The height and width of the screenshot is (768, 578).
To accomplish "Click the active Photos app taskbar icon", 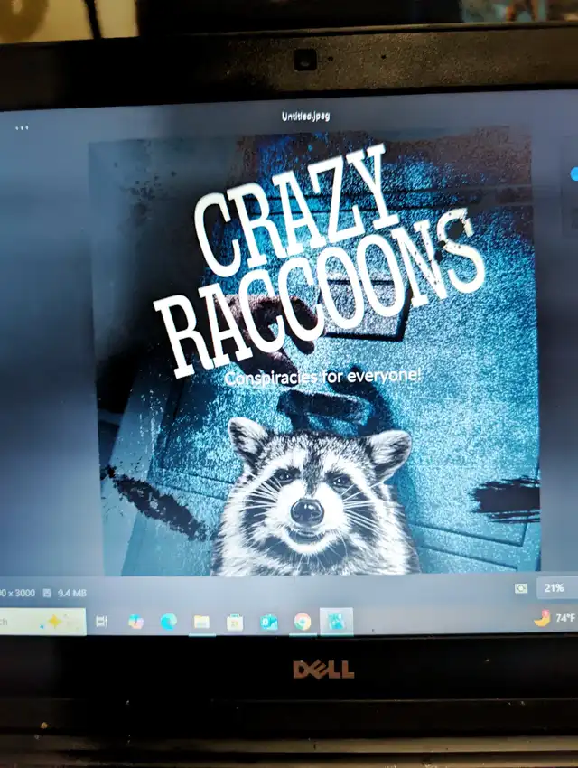I will (x=335, y=622).
